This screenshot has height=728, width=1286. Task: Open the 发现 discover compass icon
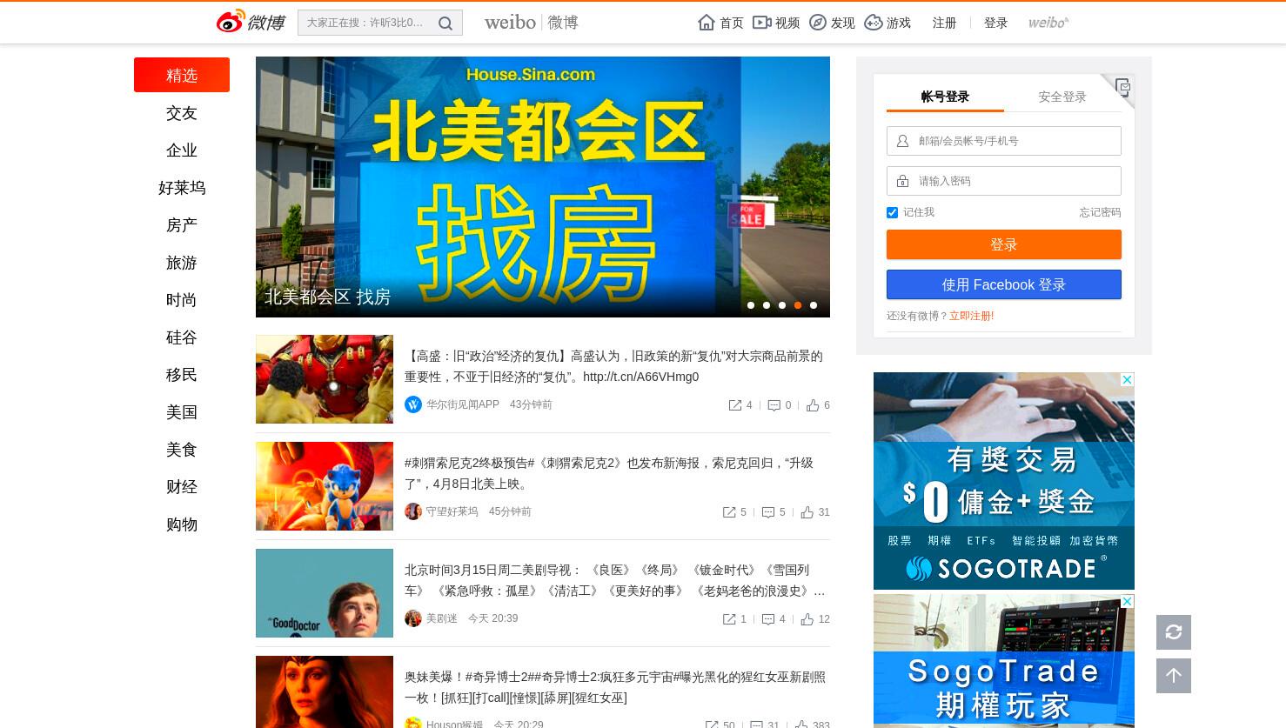818,23
